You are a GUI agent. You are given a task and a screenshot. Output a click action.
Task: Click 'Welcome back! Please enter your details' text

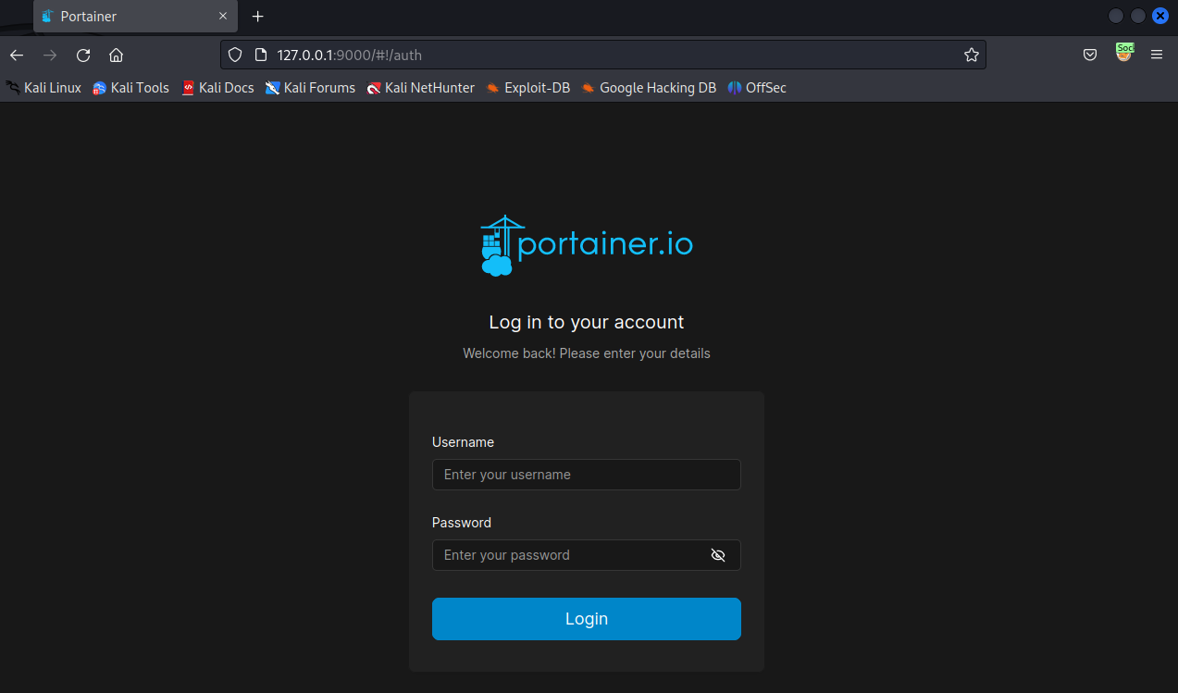(x=587, y=353)
